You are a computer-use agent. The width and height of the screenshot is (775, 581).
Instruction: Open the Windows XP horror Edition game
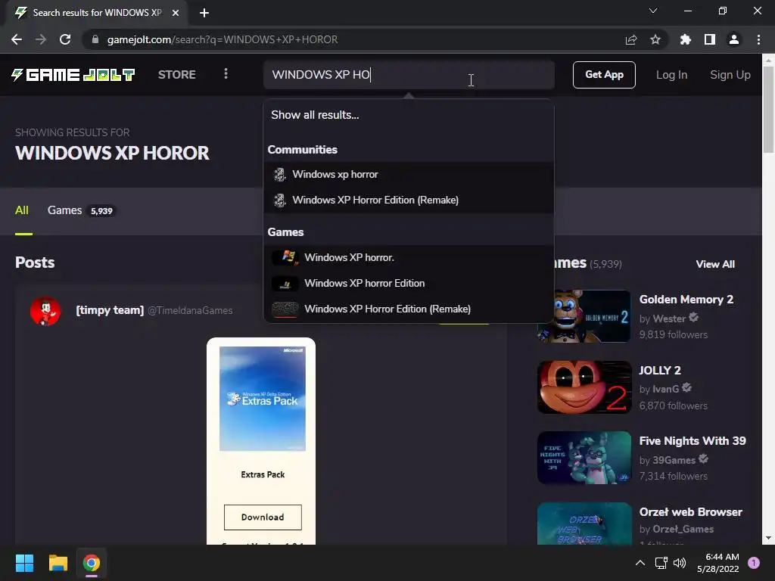(x=409, y=283)
